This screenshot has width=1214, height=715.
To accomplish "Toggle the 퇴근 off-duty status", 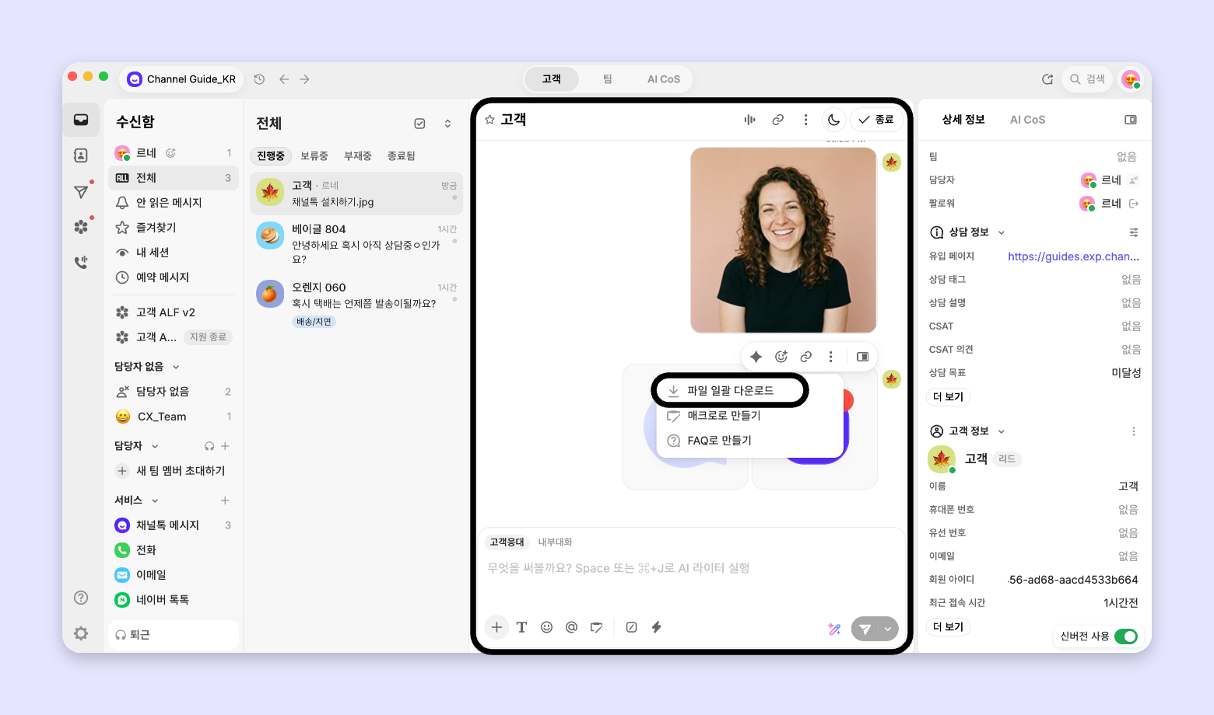I will tap(174, 635).
